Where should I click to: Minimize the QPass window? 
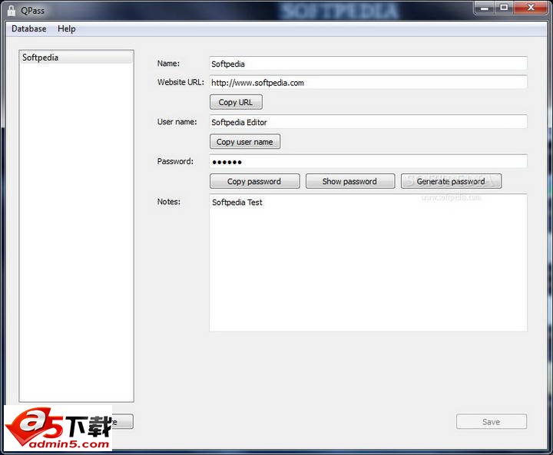tap(485, 8)
